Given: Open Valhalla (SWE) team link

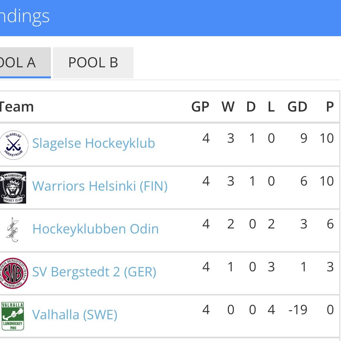Looking at the screenshot, I should click(75, 315).
